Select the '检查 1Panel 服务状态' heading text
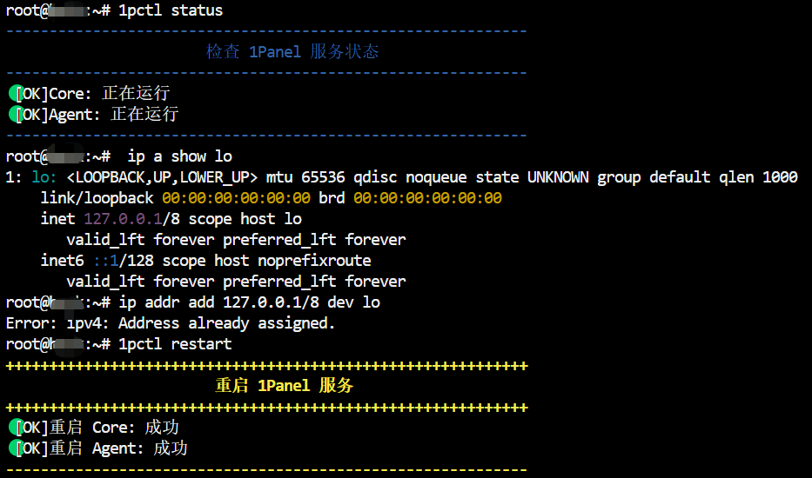Viewport: 812px width, 478px height. pyautogui.click(x=292, y=52)
